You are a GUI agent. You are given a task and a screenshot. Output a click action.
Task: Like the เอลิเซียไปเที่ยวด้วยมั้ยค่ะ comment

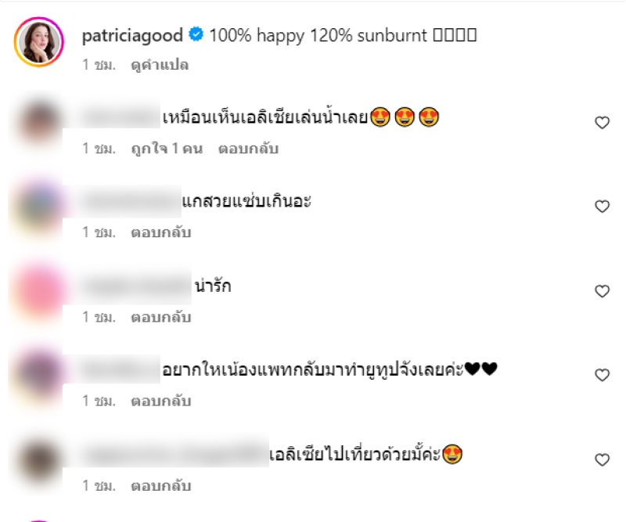pyautogui.click(x=602, y=459)
